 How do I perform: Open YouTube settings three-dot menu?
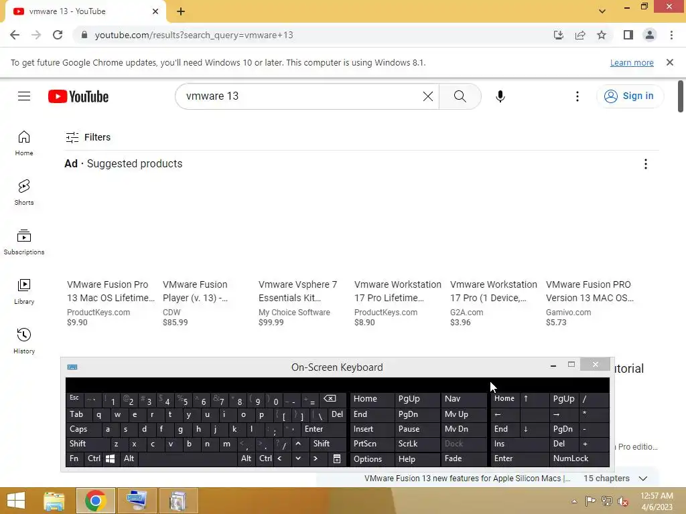(x=577, y=96)
